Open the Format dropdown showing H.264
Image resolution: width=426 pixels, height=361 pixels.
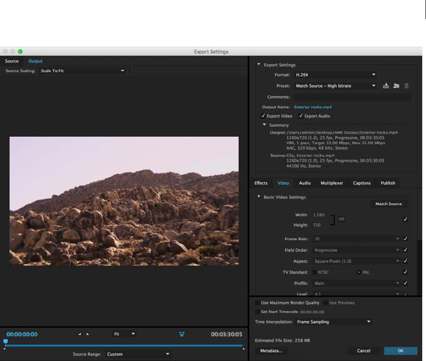[x=335, y=75]
